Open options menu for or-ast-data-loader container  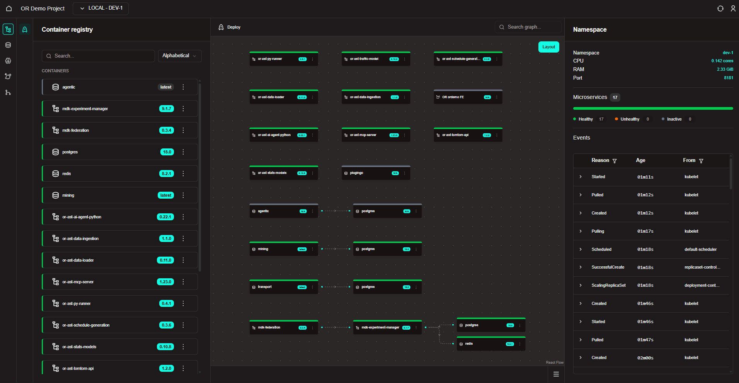tap(183, 260)
